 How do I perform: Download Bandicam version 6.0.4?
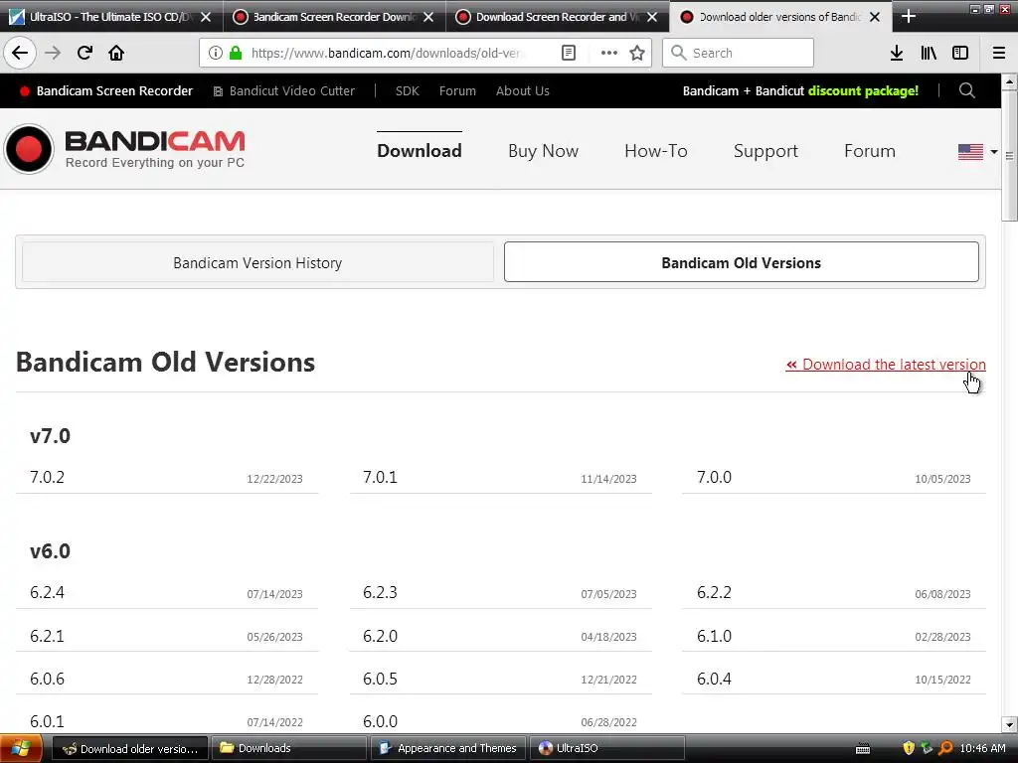pos(834,679)
